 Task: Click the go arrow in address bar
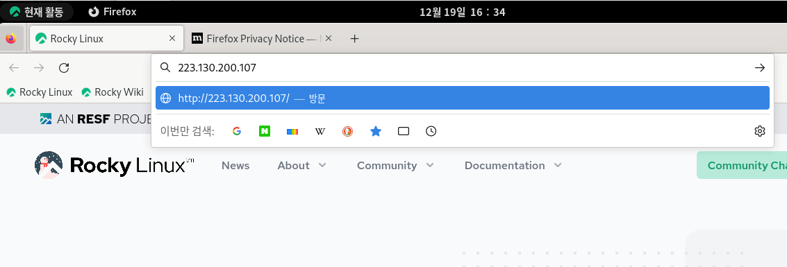759,68
